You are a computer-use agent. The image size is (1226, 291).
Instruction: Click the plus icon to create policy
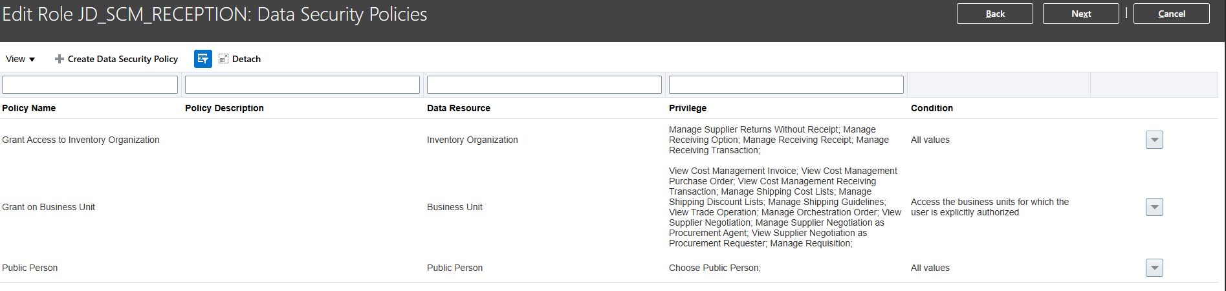point(60,59)
